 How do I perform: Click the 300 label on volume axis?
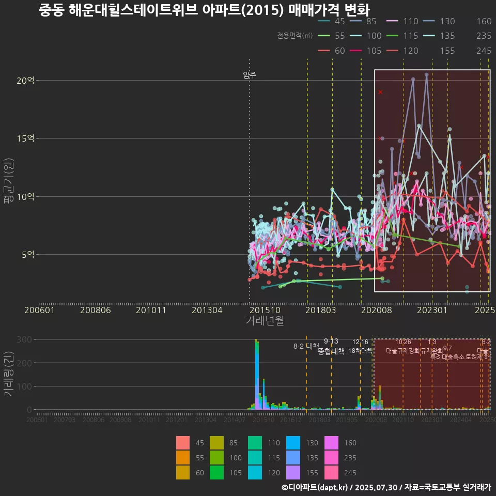click(x=24, y=339)
